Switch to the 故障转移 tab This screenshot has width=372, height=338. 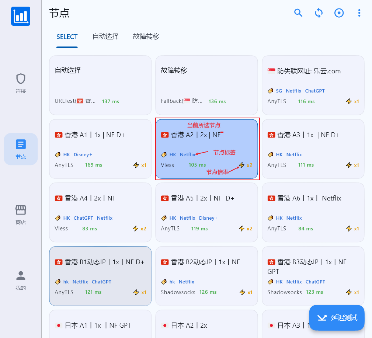146,36
